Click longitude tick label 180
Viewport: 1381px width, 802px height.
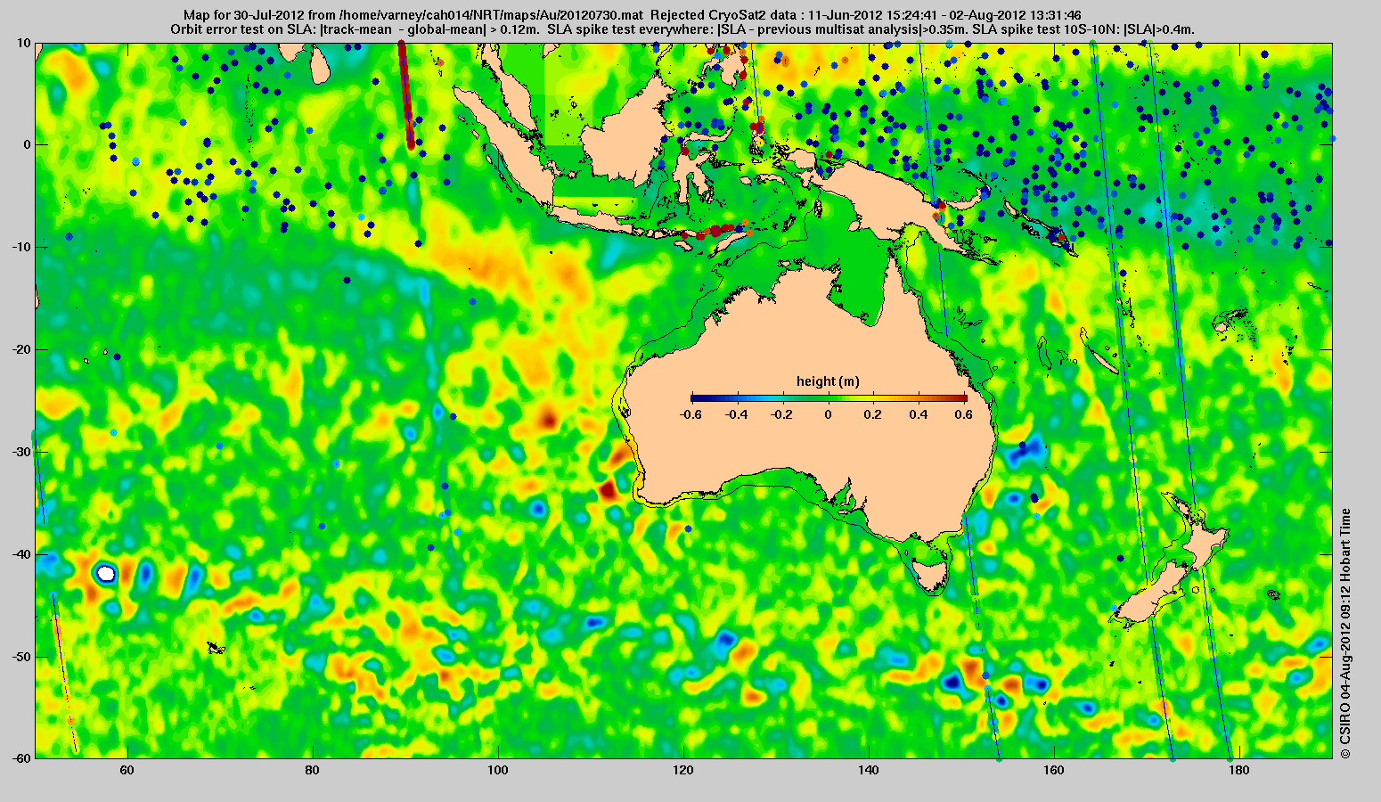tap(1239, 770)
